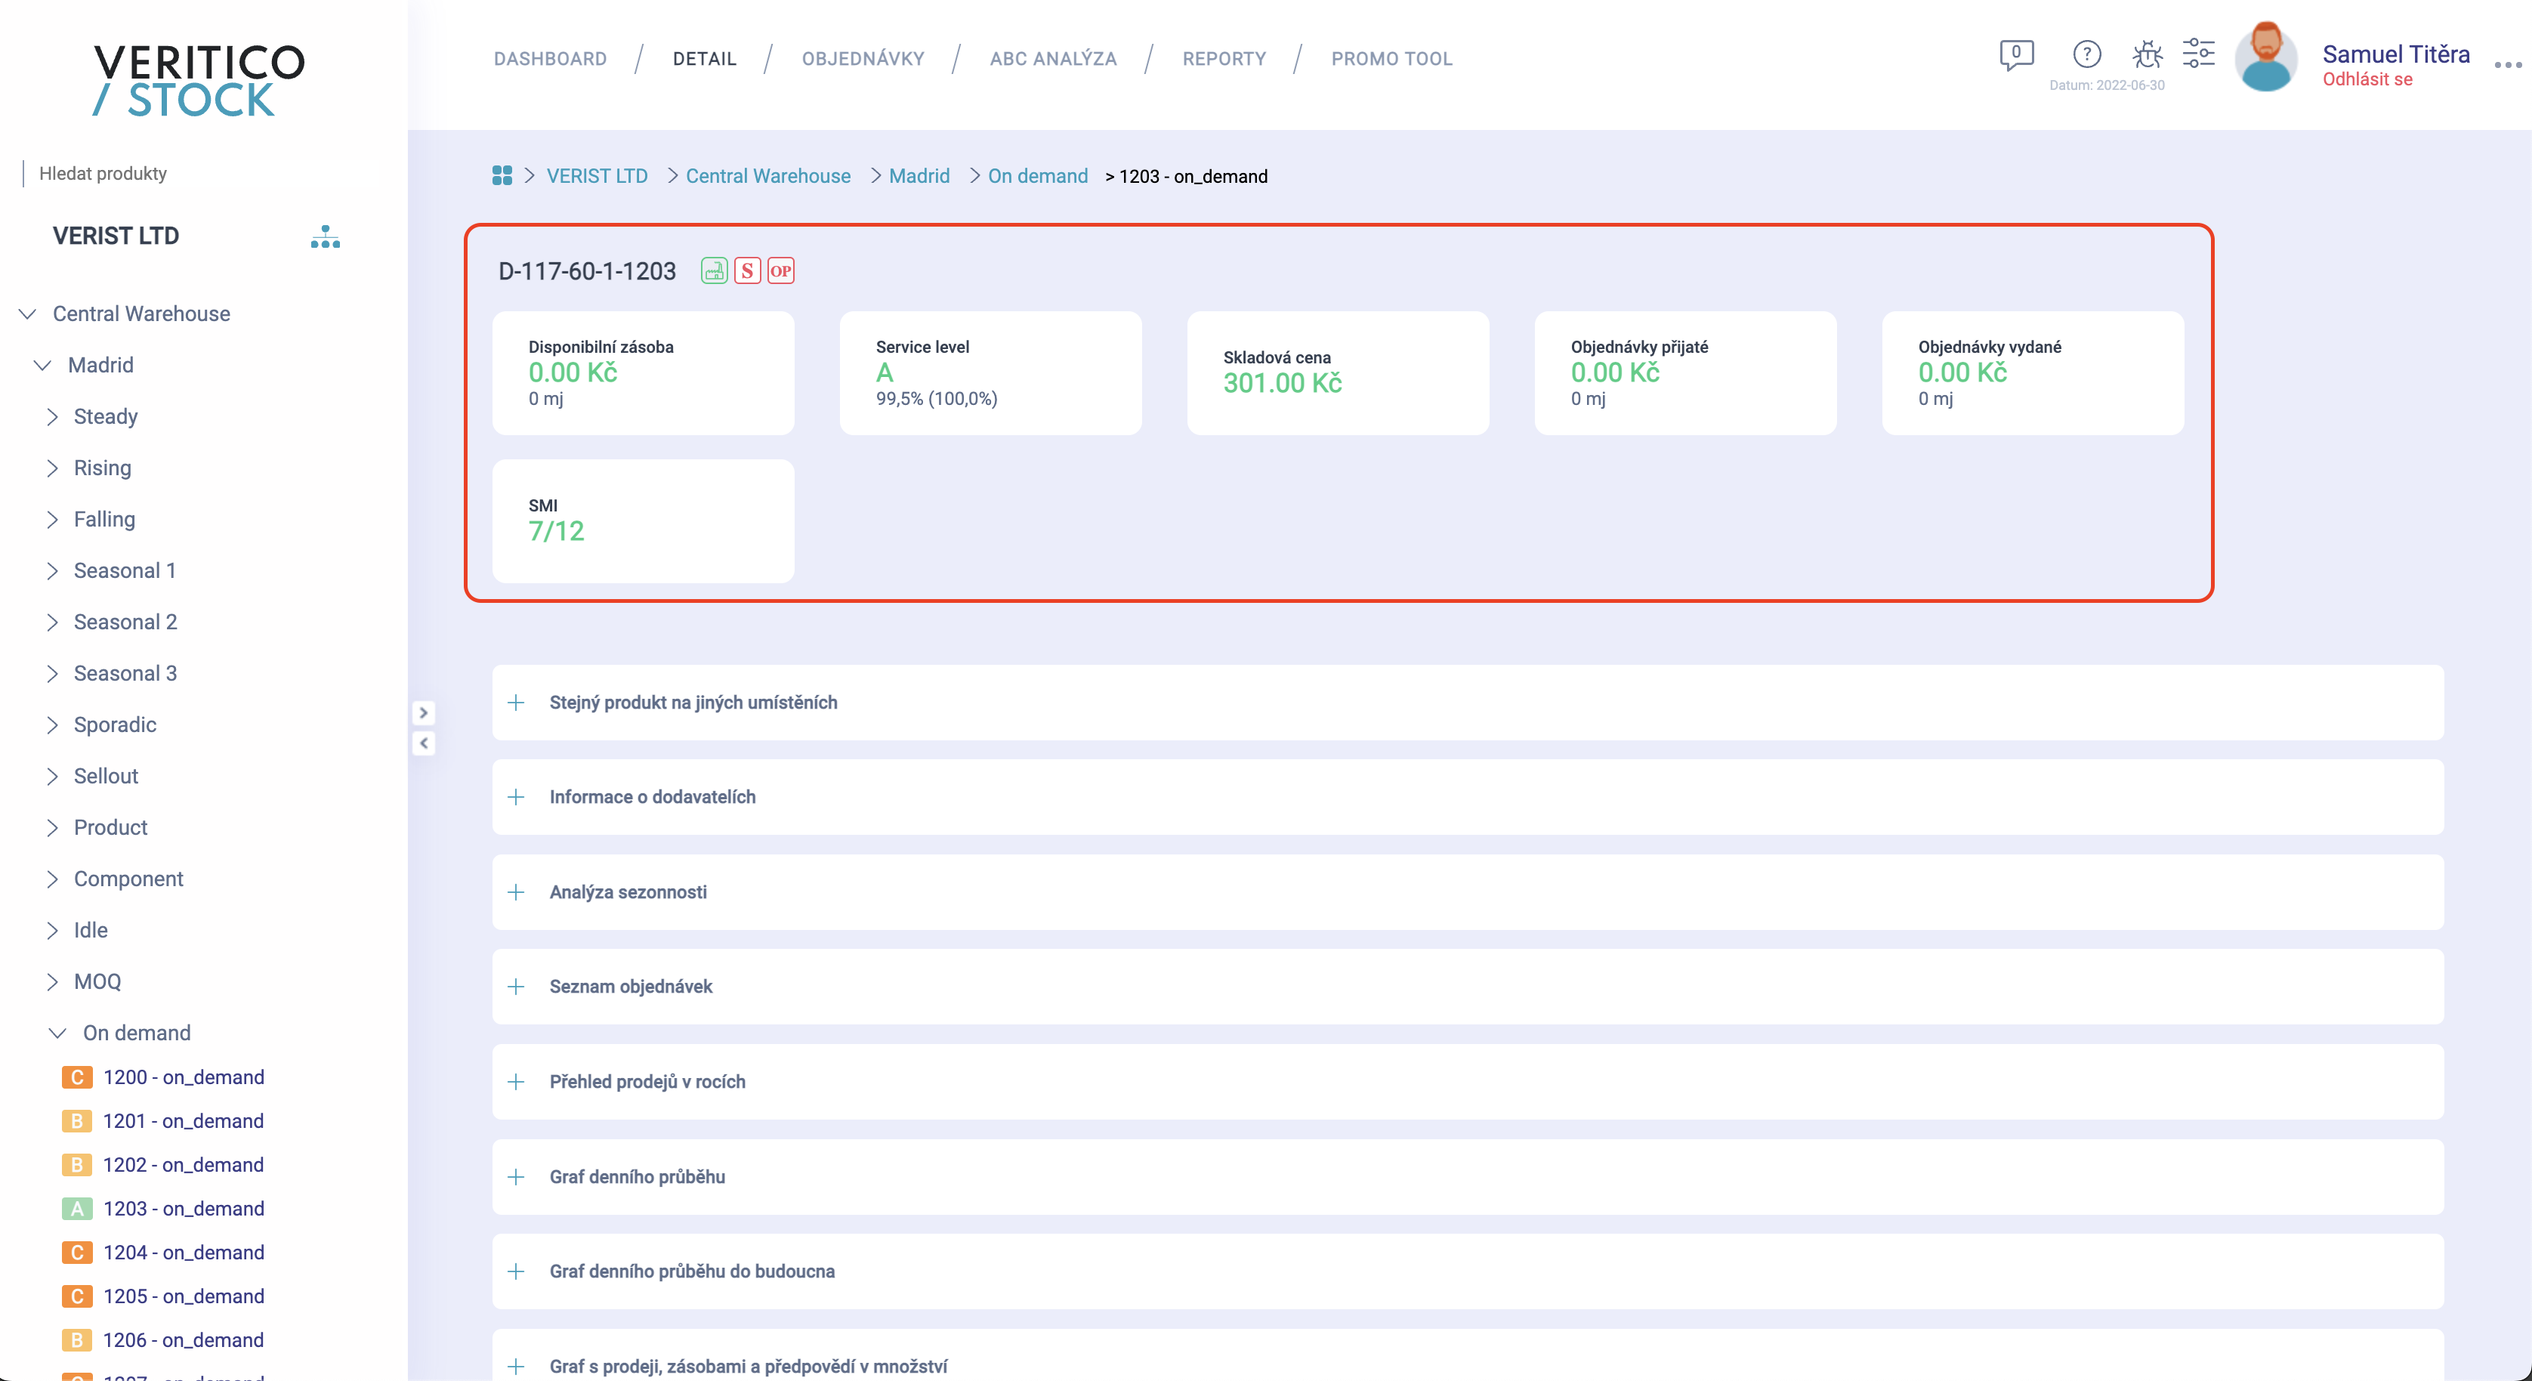Screen dimensions: 2532x1381
Task: Collapse the Central Warehouse tree node
Action: tap(27, 314)
